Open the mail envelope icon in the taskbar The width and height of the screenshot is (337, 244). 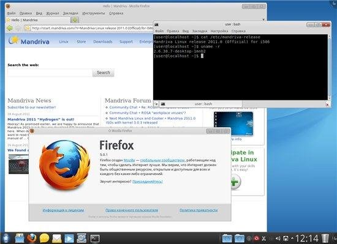tap(57, 238)
